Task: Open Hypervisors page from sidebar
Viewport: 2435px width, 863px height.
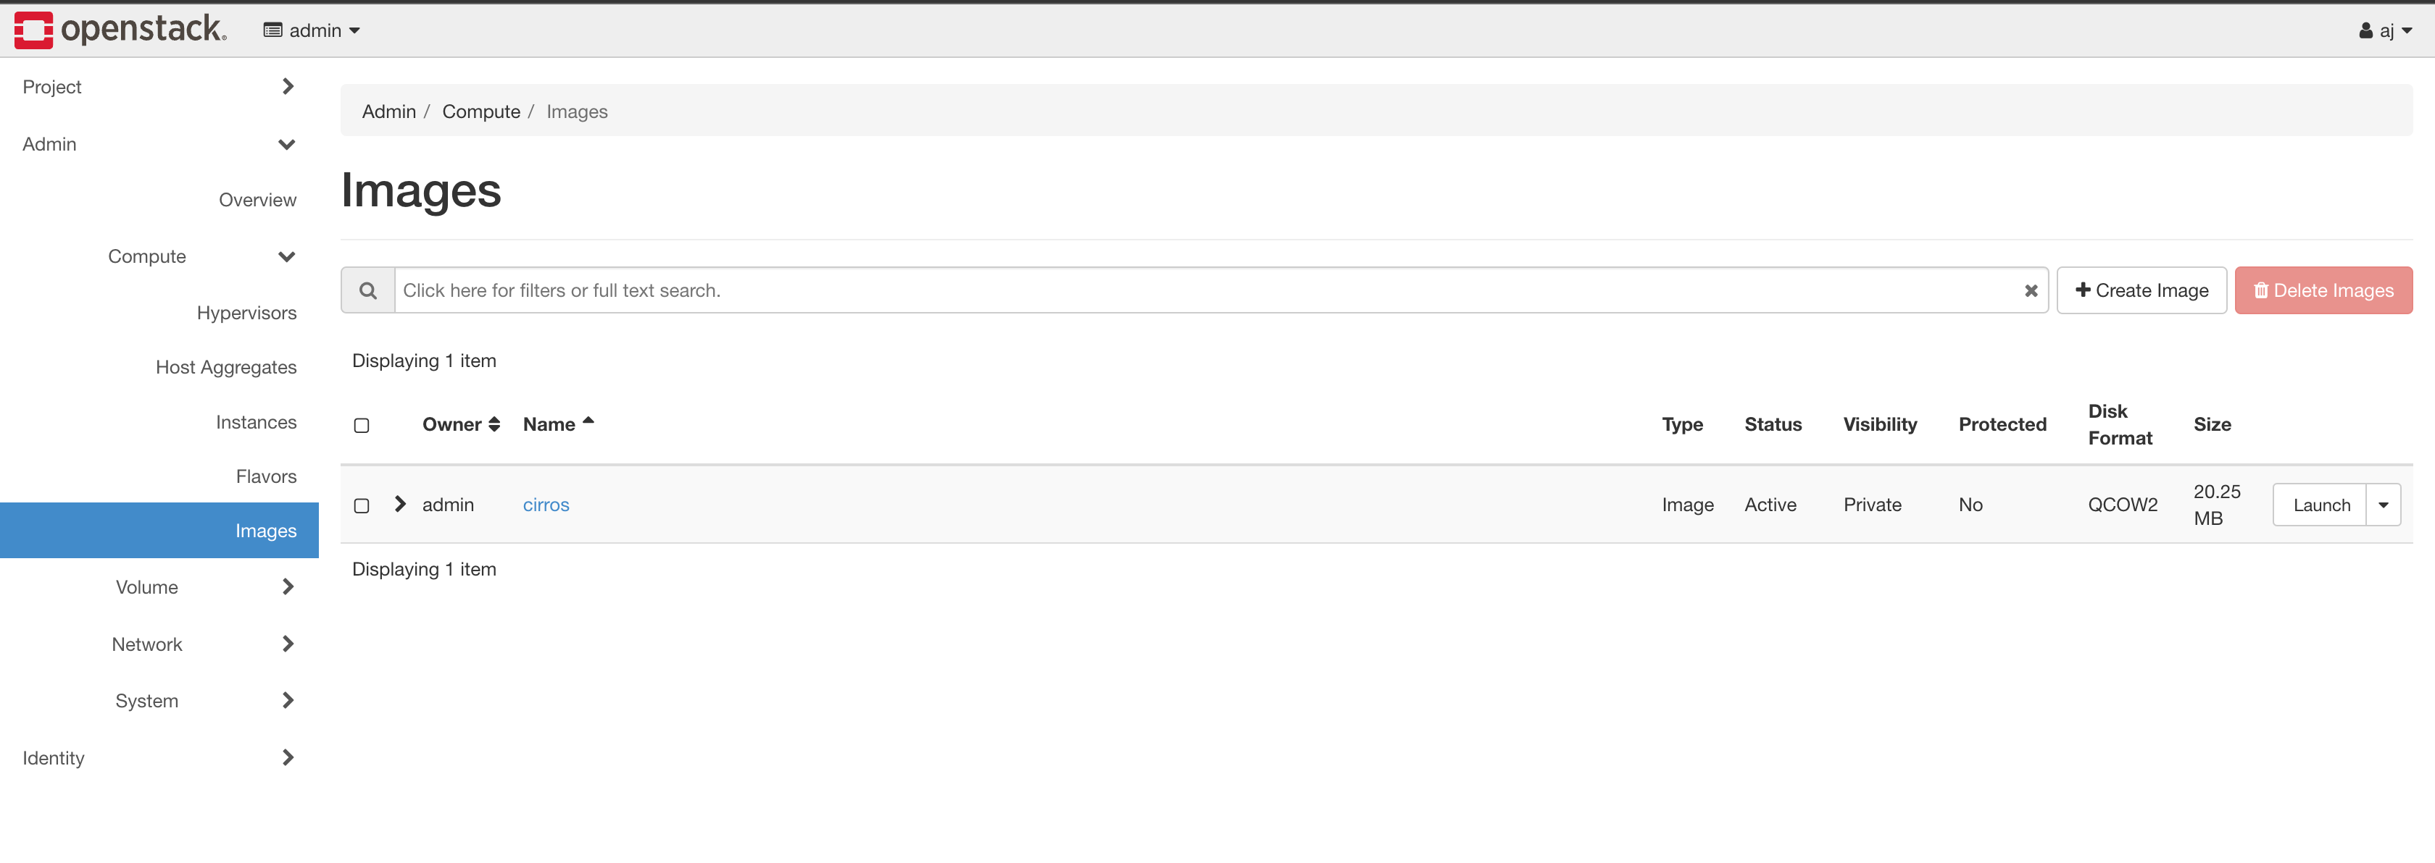Action: point(246,313)
